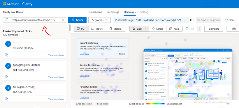Click the camera screenshot icon

pos(234,29)
